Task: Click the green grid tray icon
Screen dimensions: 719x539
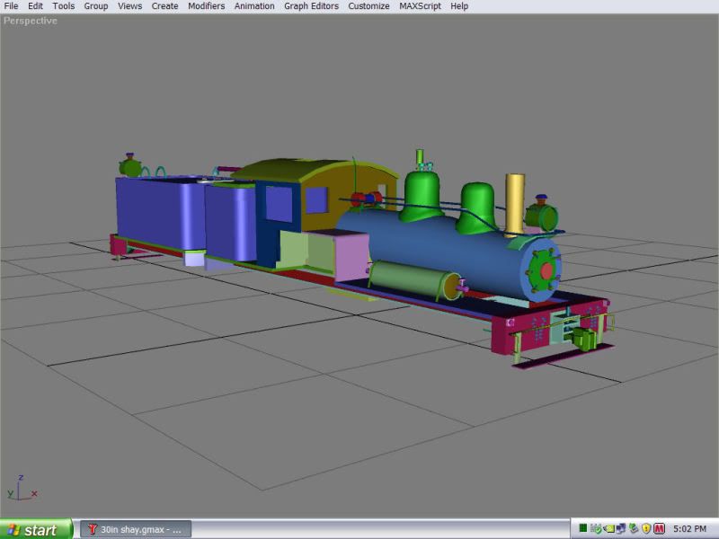Action: pyautogui.click(x=582, y=529)
